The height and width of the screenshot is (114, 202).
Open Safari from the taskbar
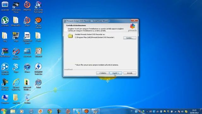pos(31,111)
